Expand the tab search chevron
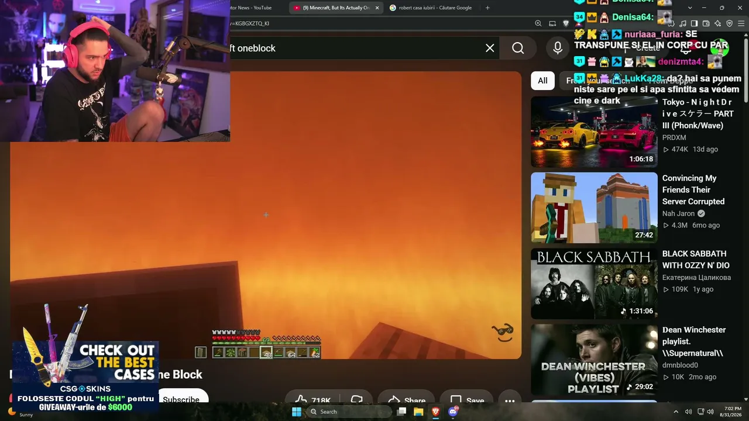This screenshot has width=749, height=421. (x=690, y=8)
